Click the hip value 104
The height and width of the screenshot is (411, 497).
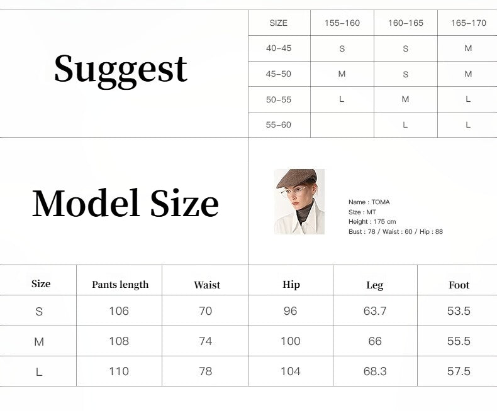291,371
